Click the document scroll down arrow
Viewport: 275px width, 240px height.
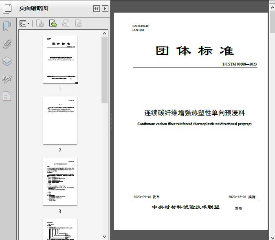click(273, 237)
